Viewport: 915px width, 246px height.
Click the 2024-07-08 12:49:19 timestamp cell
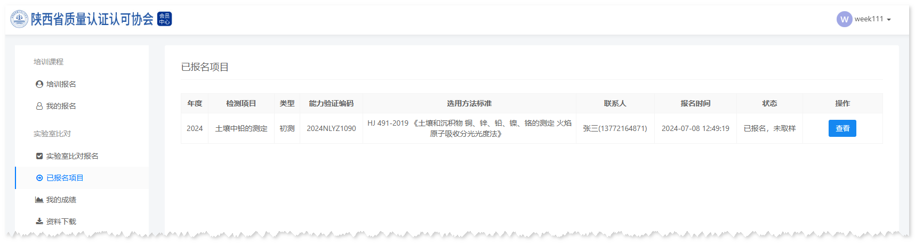(695, 128)
